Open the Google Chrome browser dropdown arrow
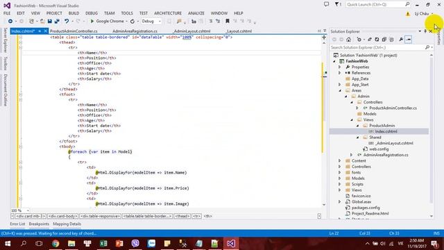 [126, 22]
